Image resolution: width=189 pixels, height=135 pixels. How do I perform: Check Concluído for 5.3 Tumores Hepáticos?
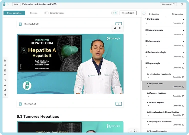(x=183, y=96)
